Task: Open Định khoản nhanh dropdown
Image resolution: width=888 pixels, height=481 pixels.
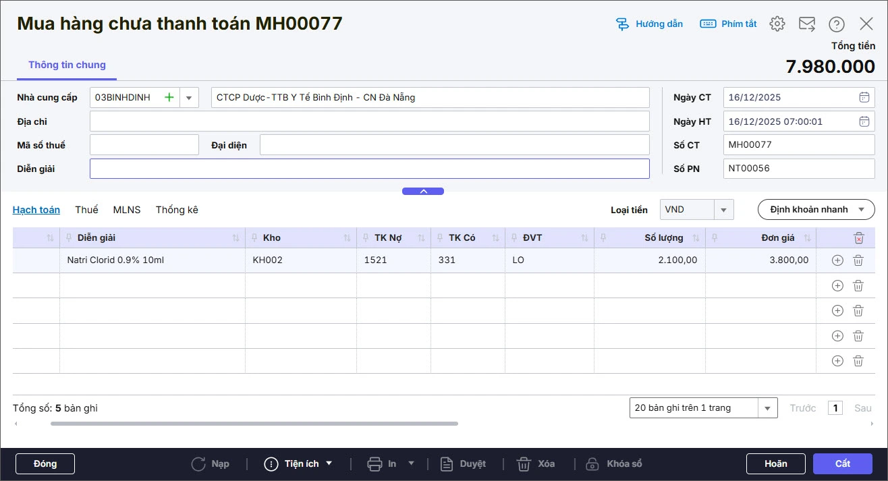Action: 816,210
